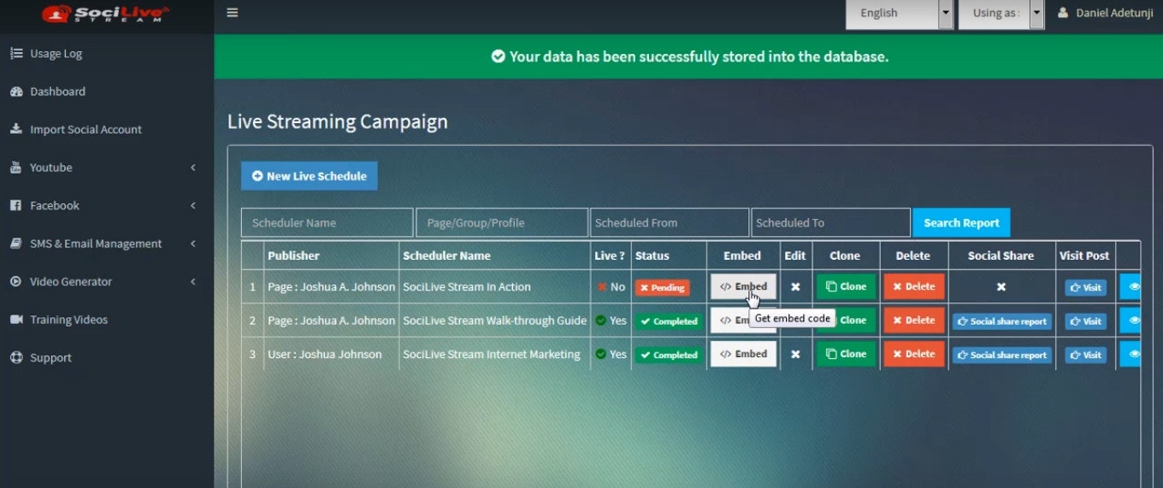Click Completed status badge in row 3
Viewport: 1163px width, 488px height.
(x=668, y=355)
